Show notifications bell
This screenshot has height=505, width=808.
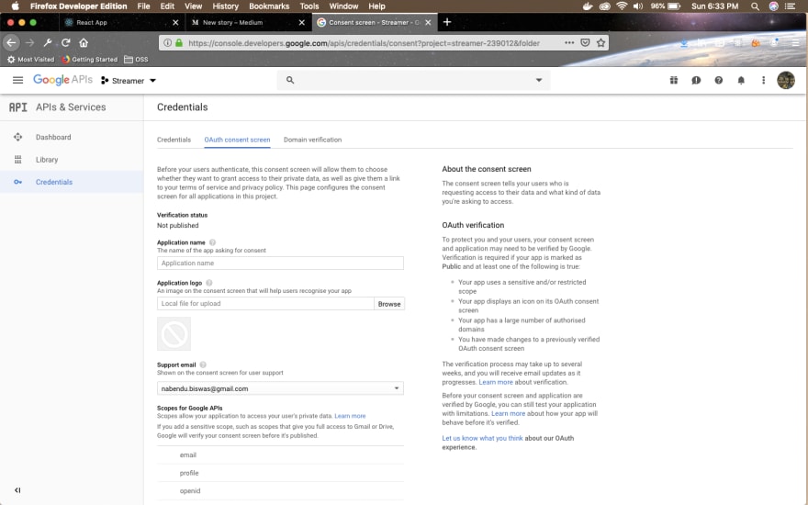(741, 80)
